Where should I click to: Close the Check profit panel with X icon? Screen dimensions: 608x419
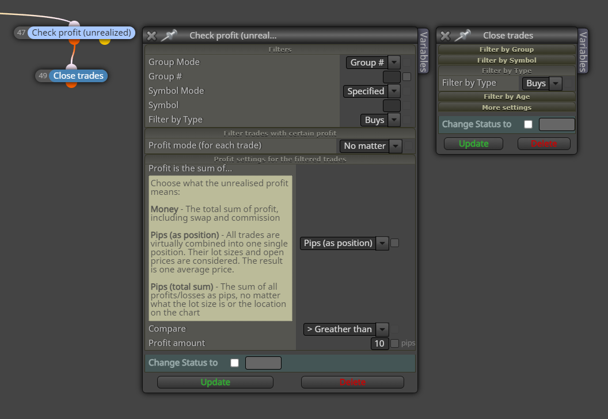tap(151, 36)
